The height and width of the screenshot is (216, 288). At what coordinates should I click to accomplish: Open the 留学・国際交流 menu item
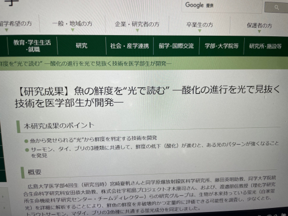coord(176,46)
